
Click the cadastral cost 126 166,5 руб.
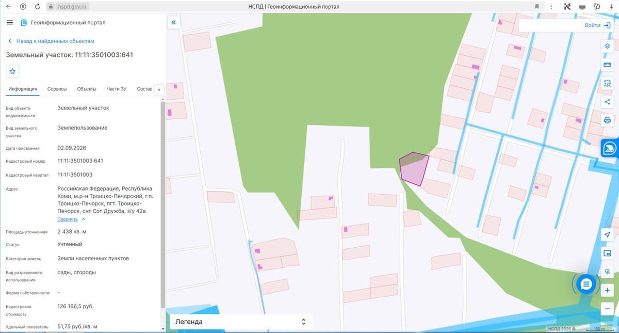tap(75, 306)
